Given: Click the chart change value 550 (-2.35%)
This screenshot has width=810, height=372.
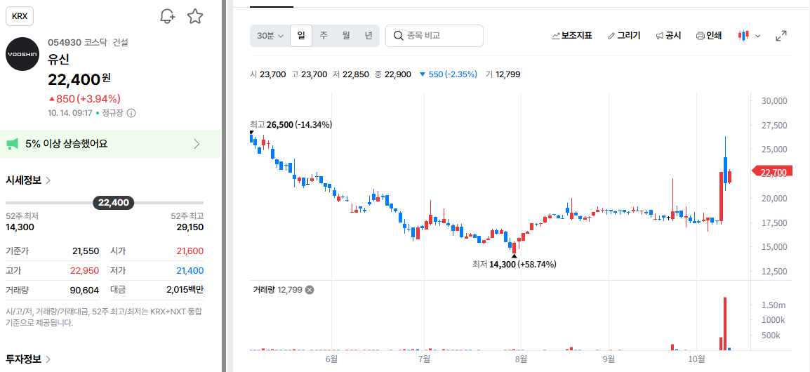Looking at the screenshot, I should [x=448, y=74].
